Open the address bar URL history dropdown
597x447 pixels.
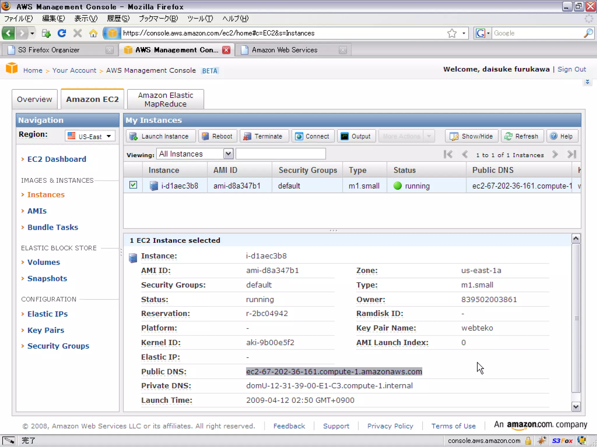click(x=464, y=33)
